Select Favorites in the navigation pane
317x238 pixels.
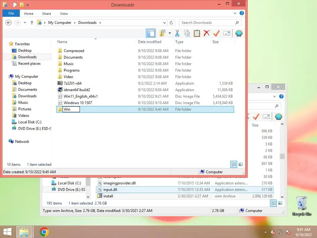[22, 44]
